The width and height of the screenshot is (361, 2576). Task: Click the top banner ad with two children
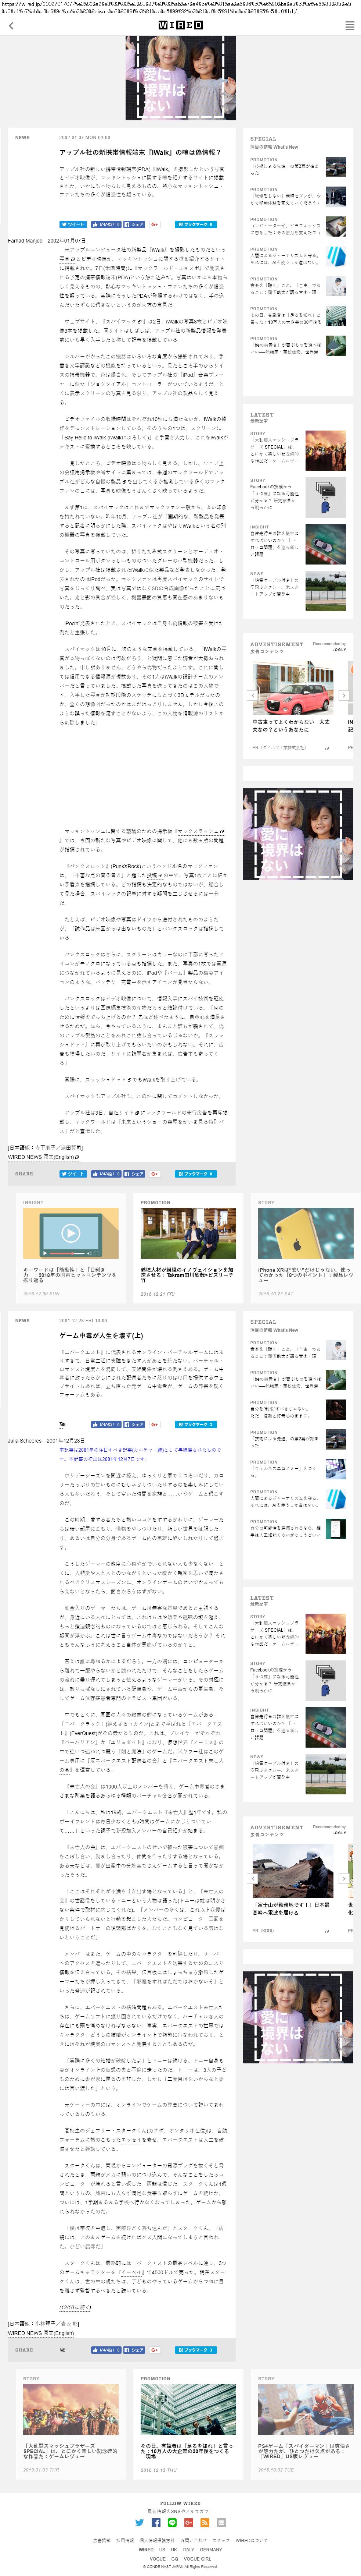(x=181, y=78)
